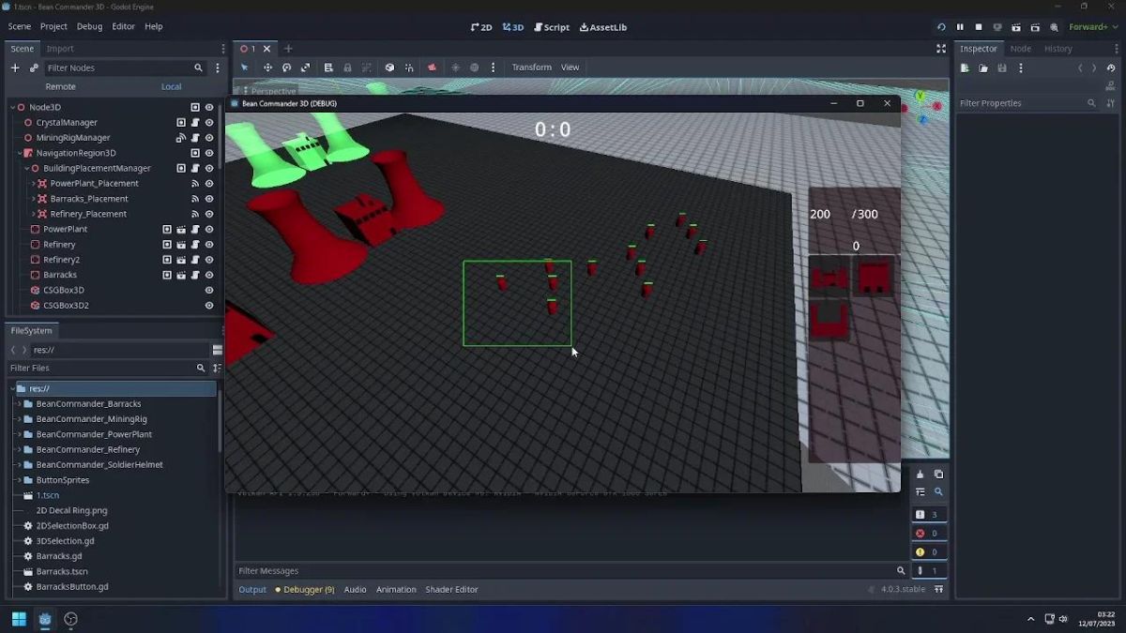Expand the BeanCommander_MiningRig folder
Screen dimensions: 1126x633
tap(19, 419)
